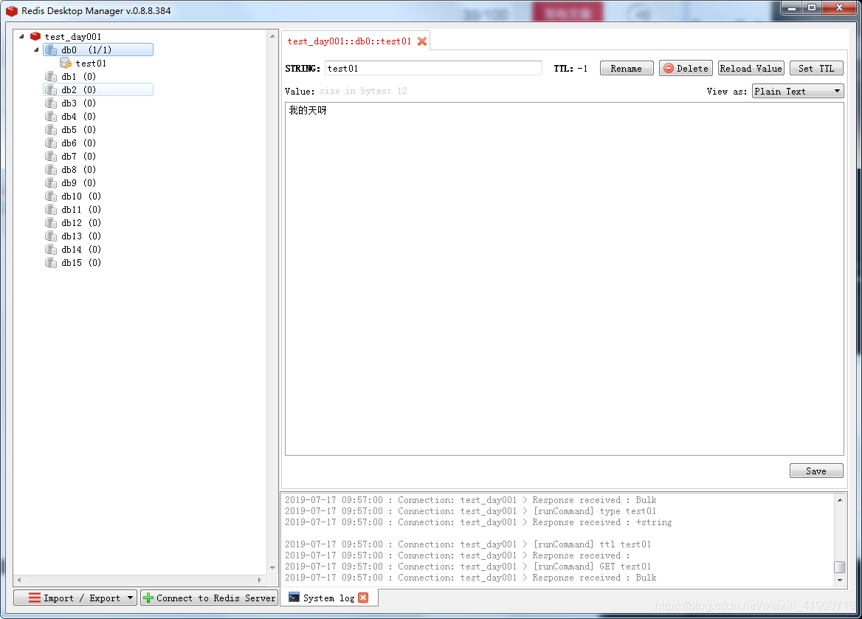Click the system log scrollbar thumb

click(839, 567)
